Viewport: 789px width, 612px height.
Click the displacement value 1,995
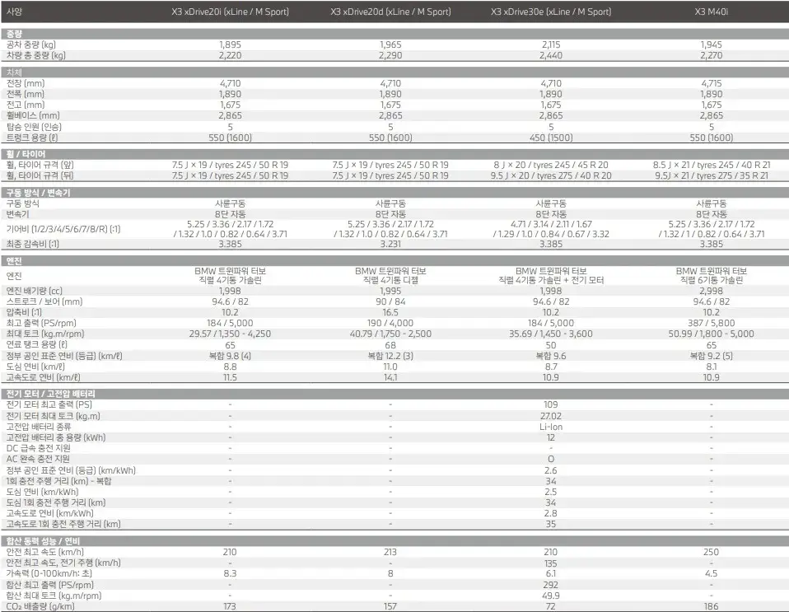[390, 291]
